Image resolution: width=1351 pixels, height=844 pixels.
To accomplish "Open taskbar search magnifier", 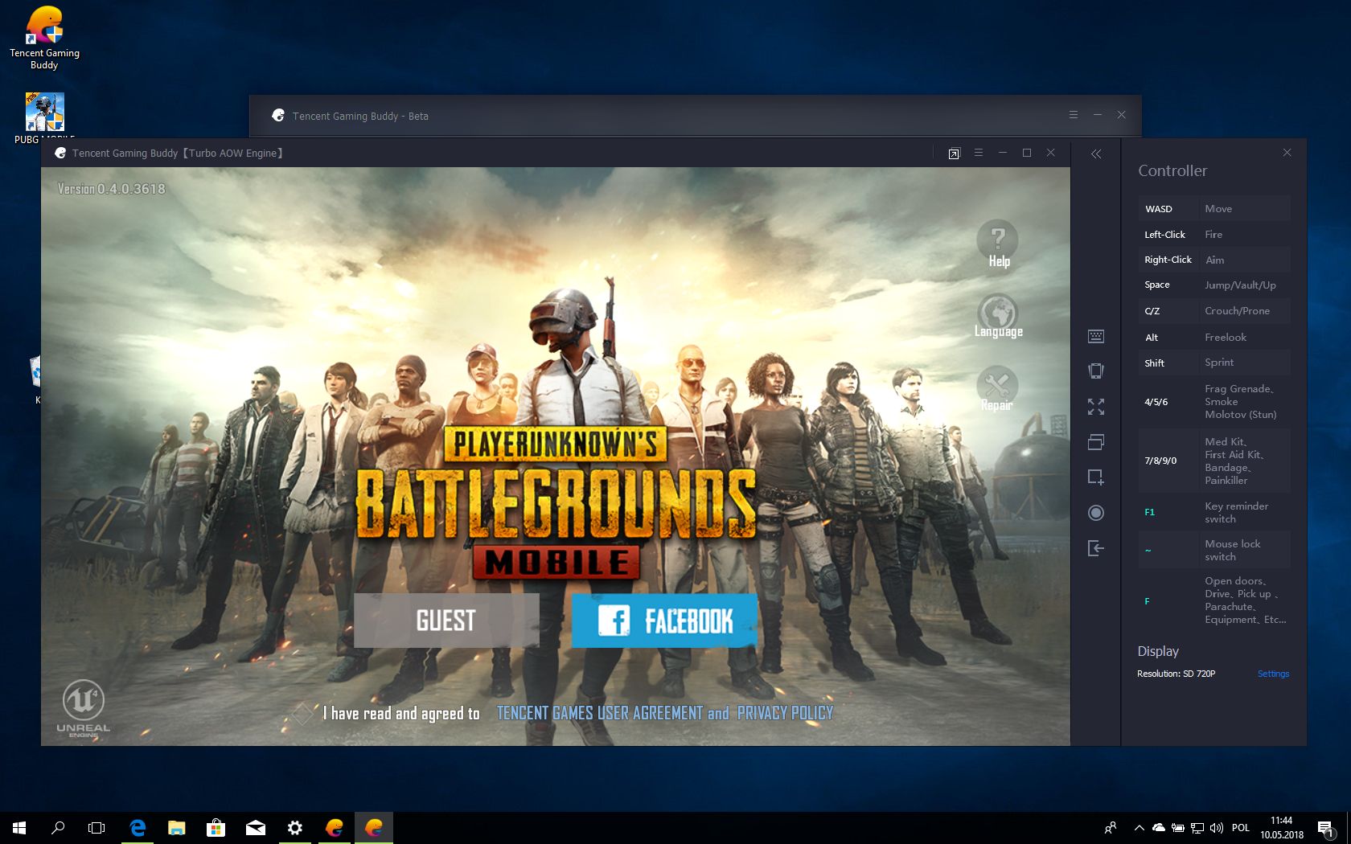I will pyautogui.click(x=58, y=827).
